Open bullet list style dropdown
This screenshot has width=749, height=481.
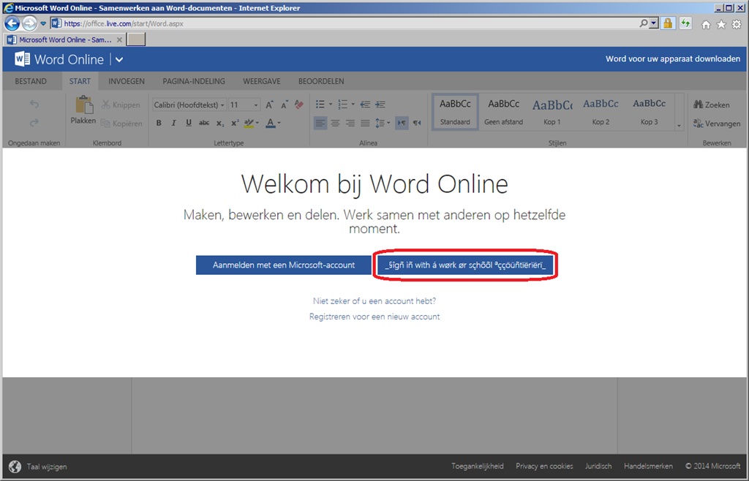[330, 105]
